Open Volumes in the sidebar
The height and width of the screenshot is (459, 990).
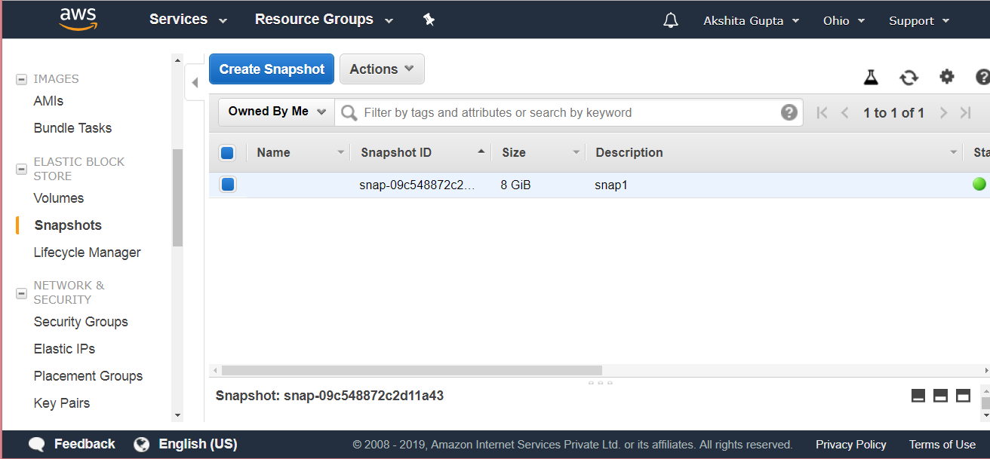(59, 198)
